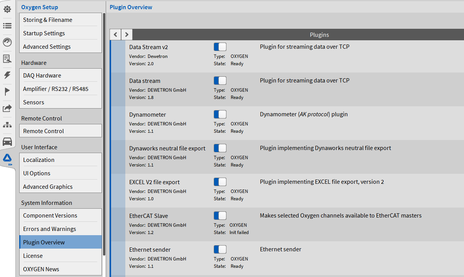This screenshot has height=277, width=464.
Task: Click the 'Dynamometer (AK protocol) plugin' description
Action: pos(304,114)
